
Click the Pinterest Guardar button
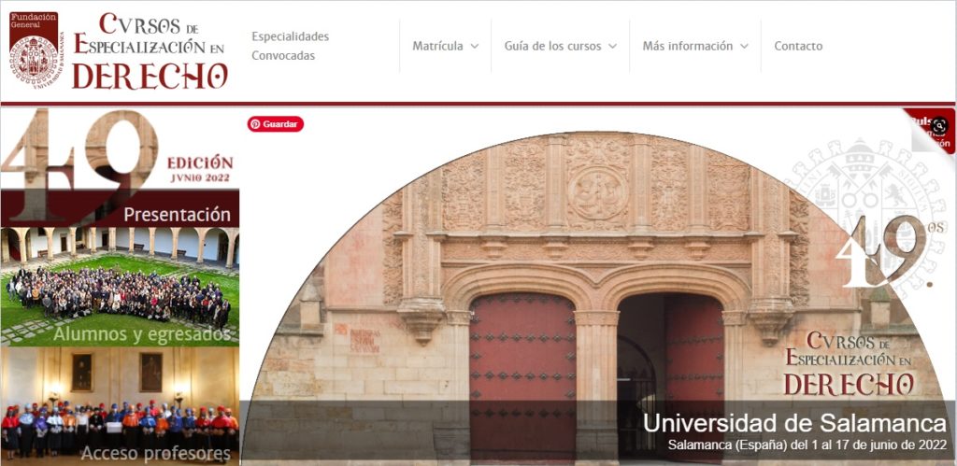(x=276, y=124)
